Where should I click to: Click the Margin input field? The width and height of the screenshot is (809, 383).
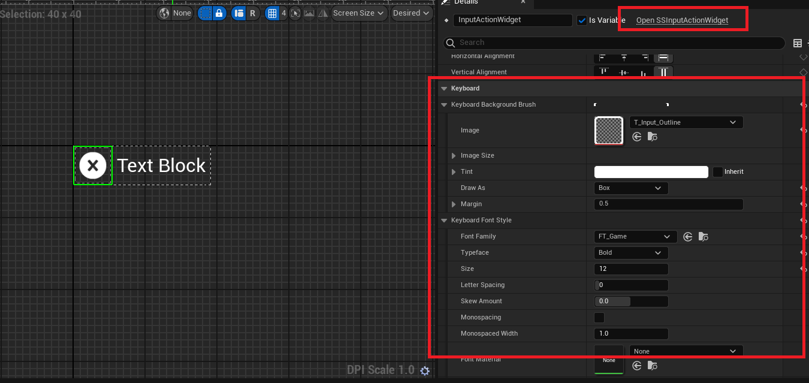pos(668,204)
